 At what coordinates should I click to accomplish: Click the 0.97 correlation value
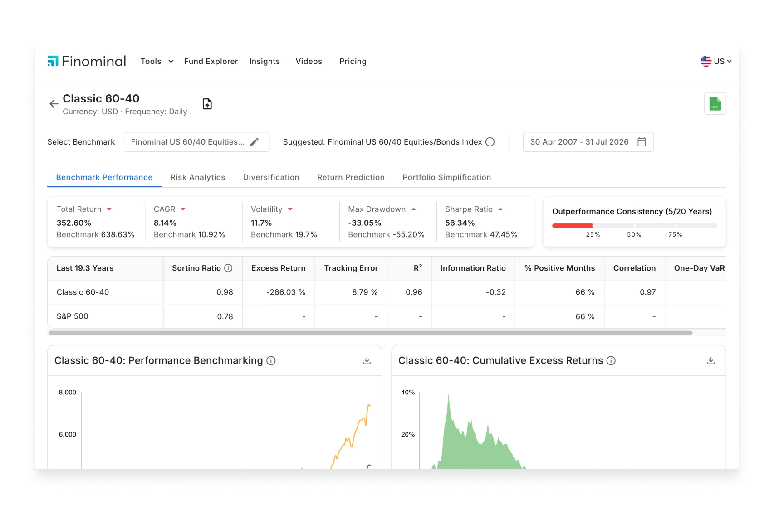click(648, 292)
